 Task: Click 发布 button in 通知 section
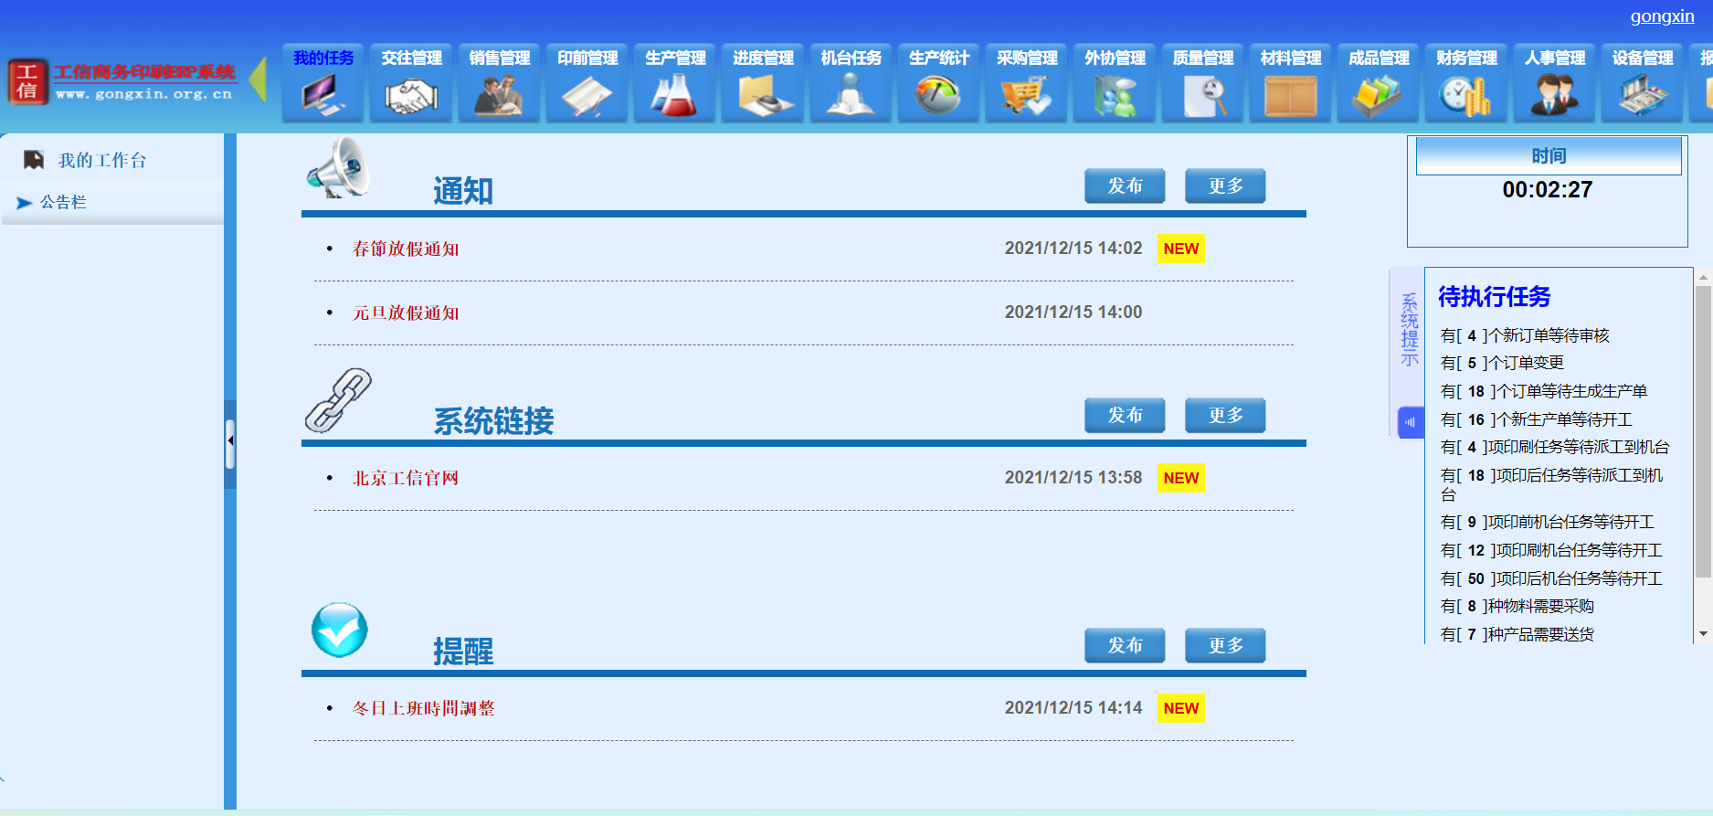1125,186
